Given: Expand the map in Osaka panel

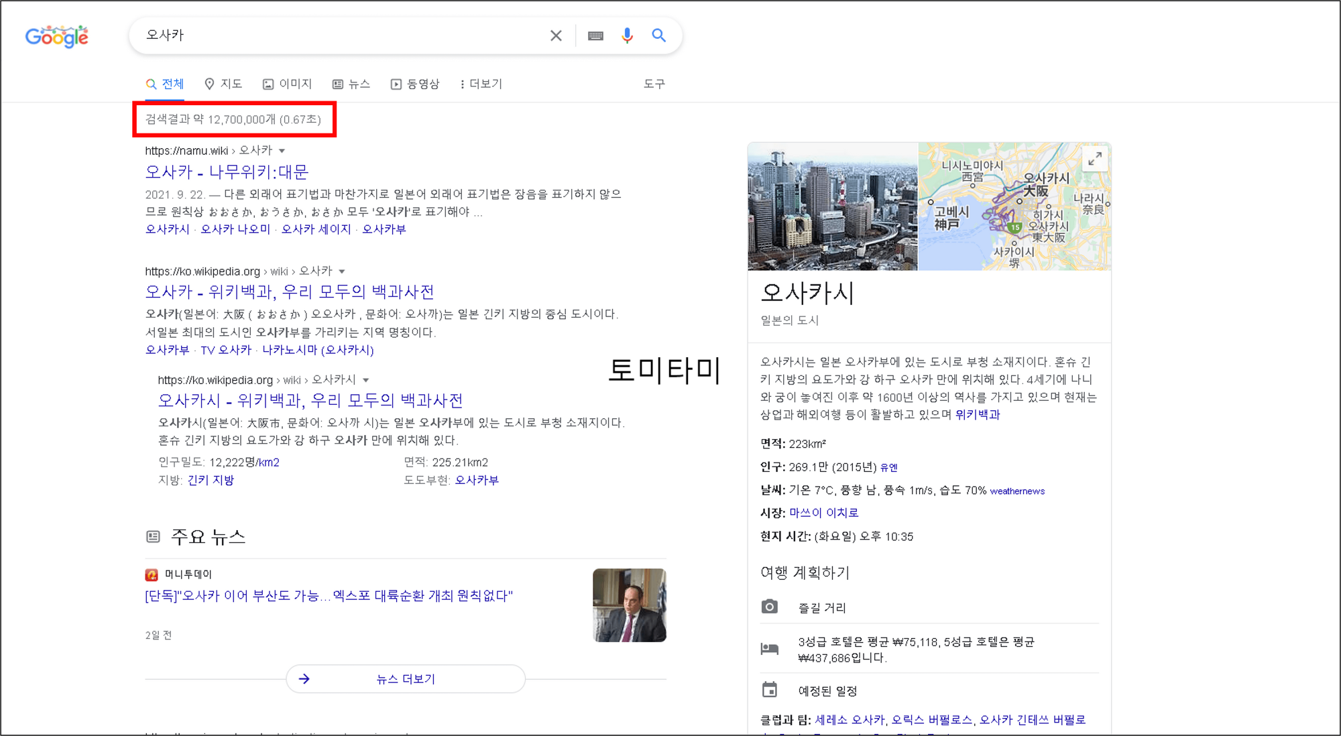Looking at the screenshot, I should coord(1095,159).
